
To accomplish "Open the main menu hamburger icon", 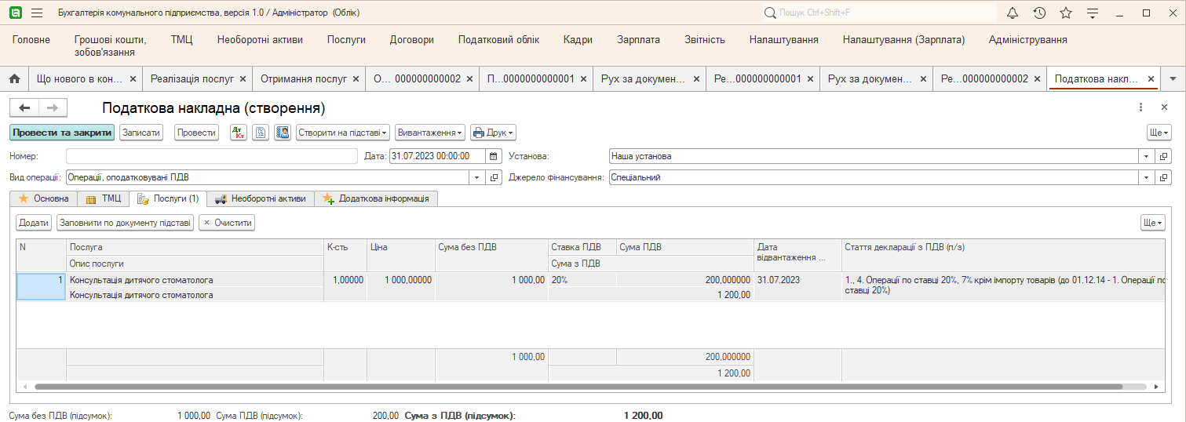I will click(x=37, y=13).
